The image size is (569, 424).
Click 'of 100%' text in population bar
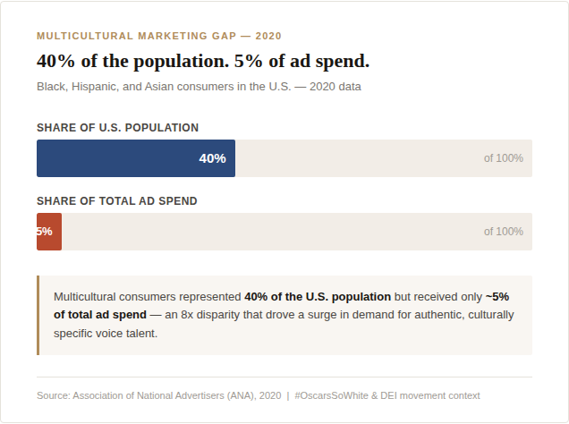tap(504, 158)
